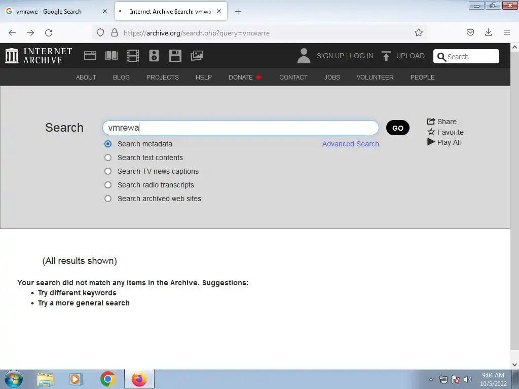Viewport: 519px width, 389px height.
Task: Select Search text contents option
Action: point(108,158)
